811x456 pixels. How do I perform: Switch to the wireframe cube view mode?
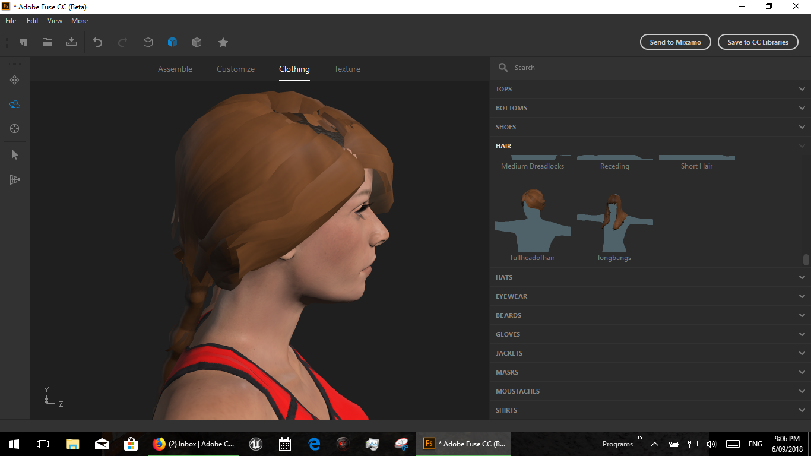[148, 42]
